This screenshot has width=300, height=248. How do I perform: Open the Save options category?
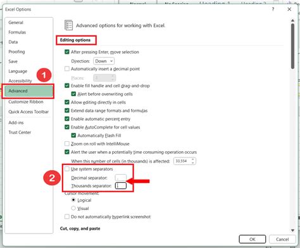point(13,61)
